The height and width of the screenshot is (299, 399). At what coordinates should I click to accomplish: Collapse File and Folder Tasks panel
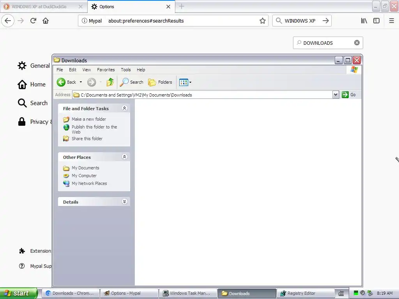(x=124, y=108)
